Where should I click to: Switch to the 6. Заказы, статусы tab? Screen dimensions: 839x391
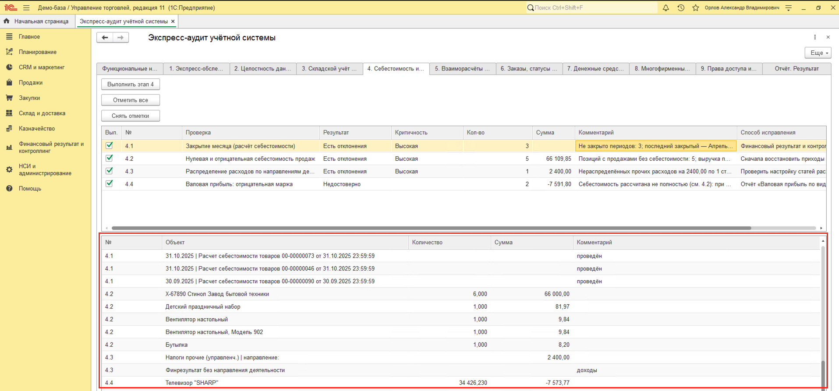tap(529, 69)
